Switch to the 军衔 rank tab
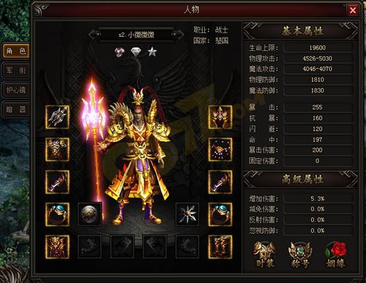Image resolution: width=366 pixels, height=283 pixels. (x=16, y=70)
